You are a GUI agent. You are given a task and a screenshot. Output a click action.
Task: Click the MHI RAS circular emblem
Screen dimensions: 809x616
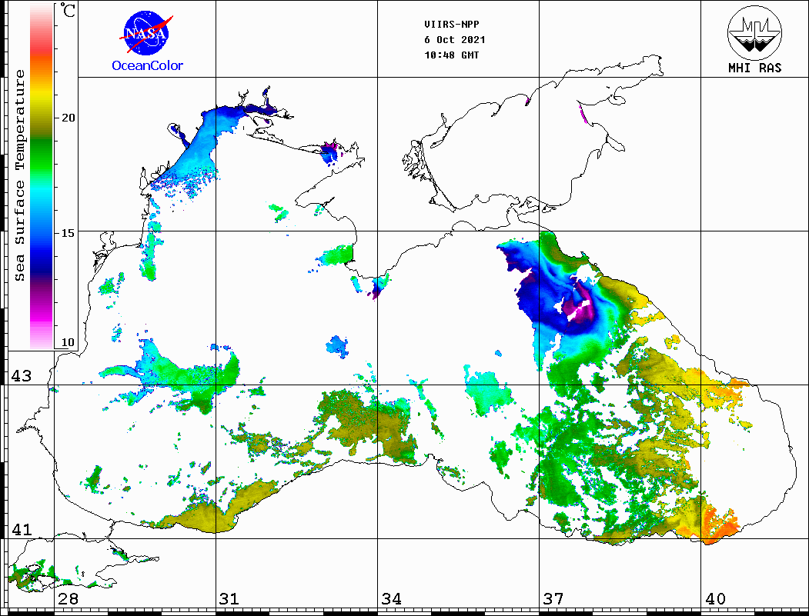coord(754,32)
